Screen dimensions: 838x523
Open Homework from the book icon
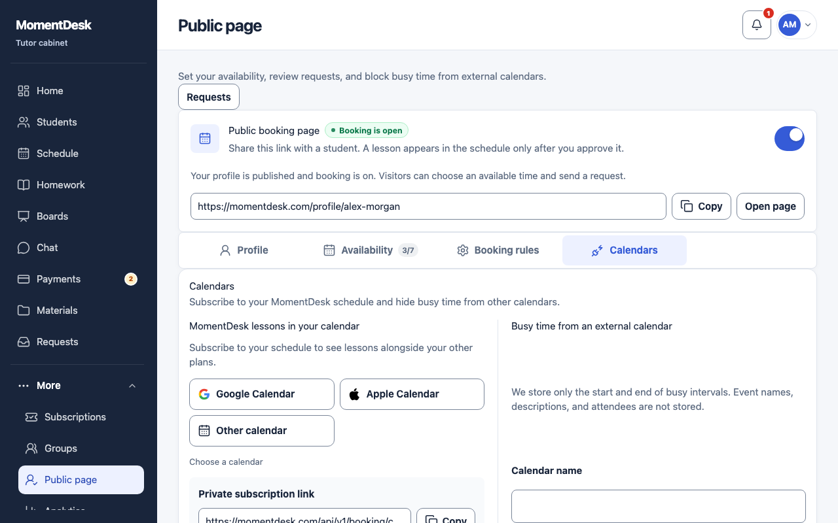(x=24, y=185)
